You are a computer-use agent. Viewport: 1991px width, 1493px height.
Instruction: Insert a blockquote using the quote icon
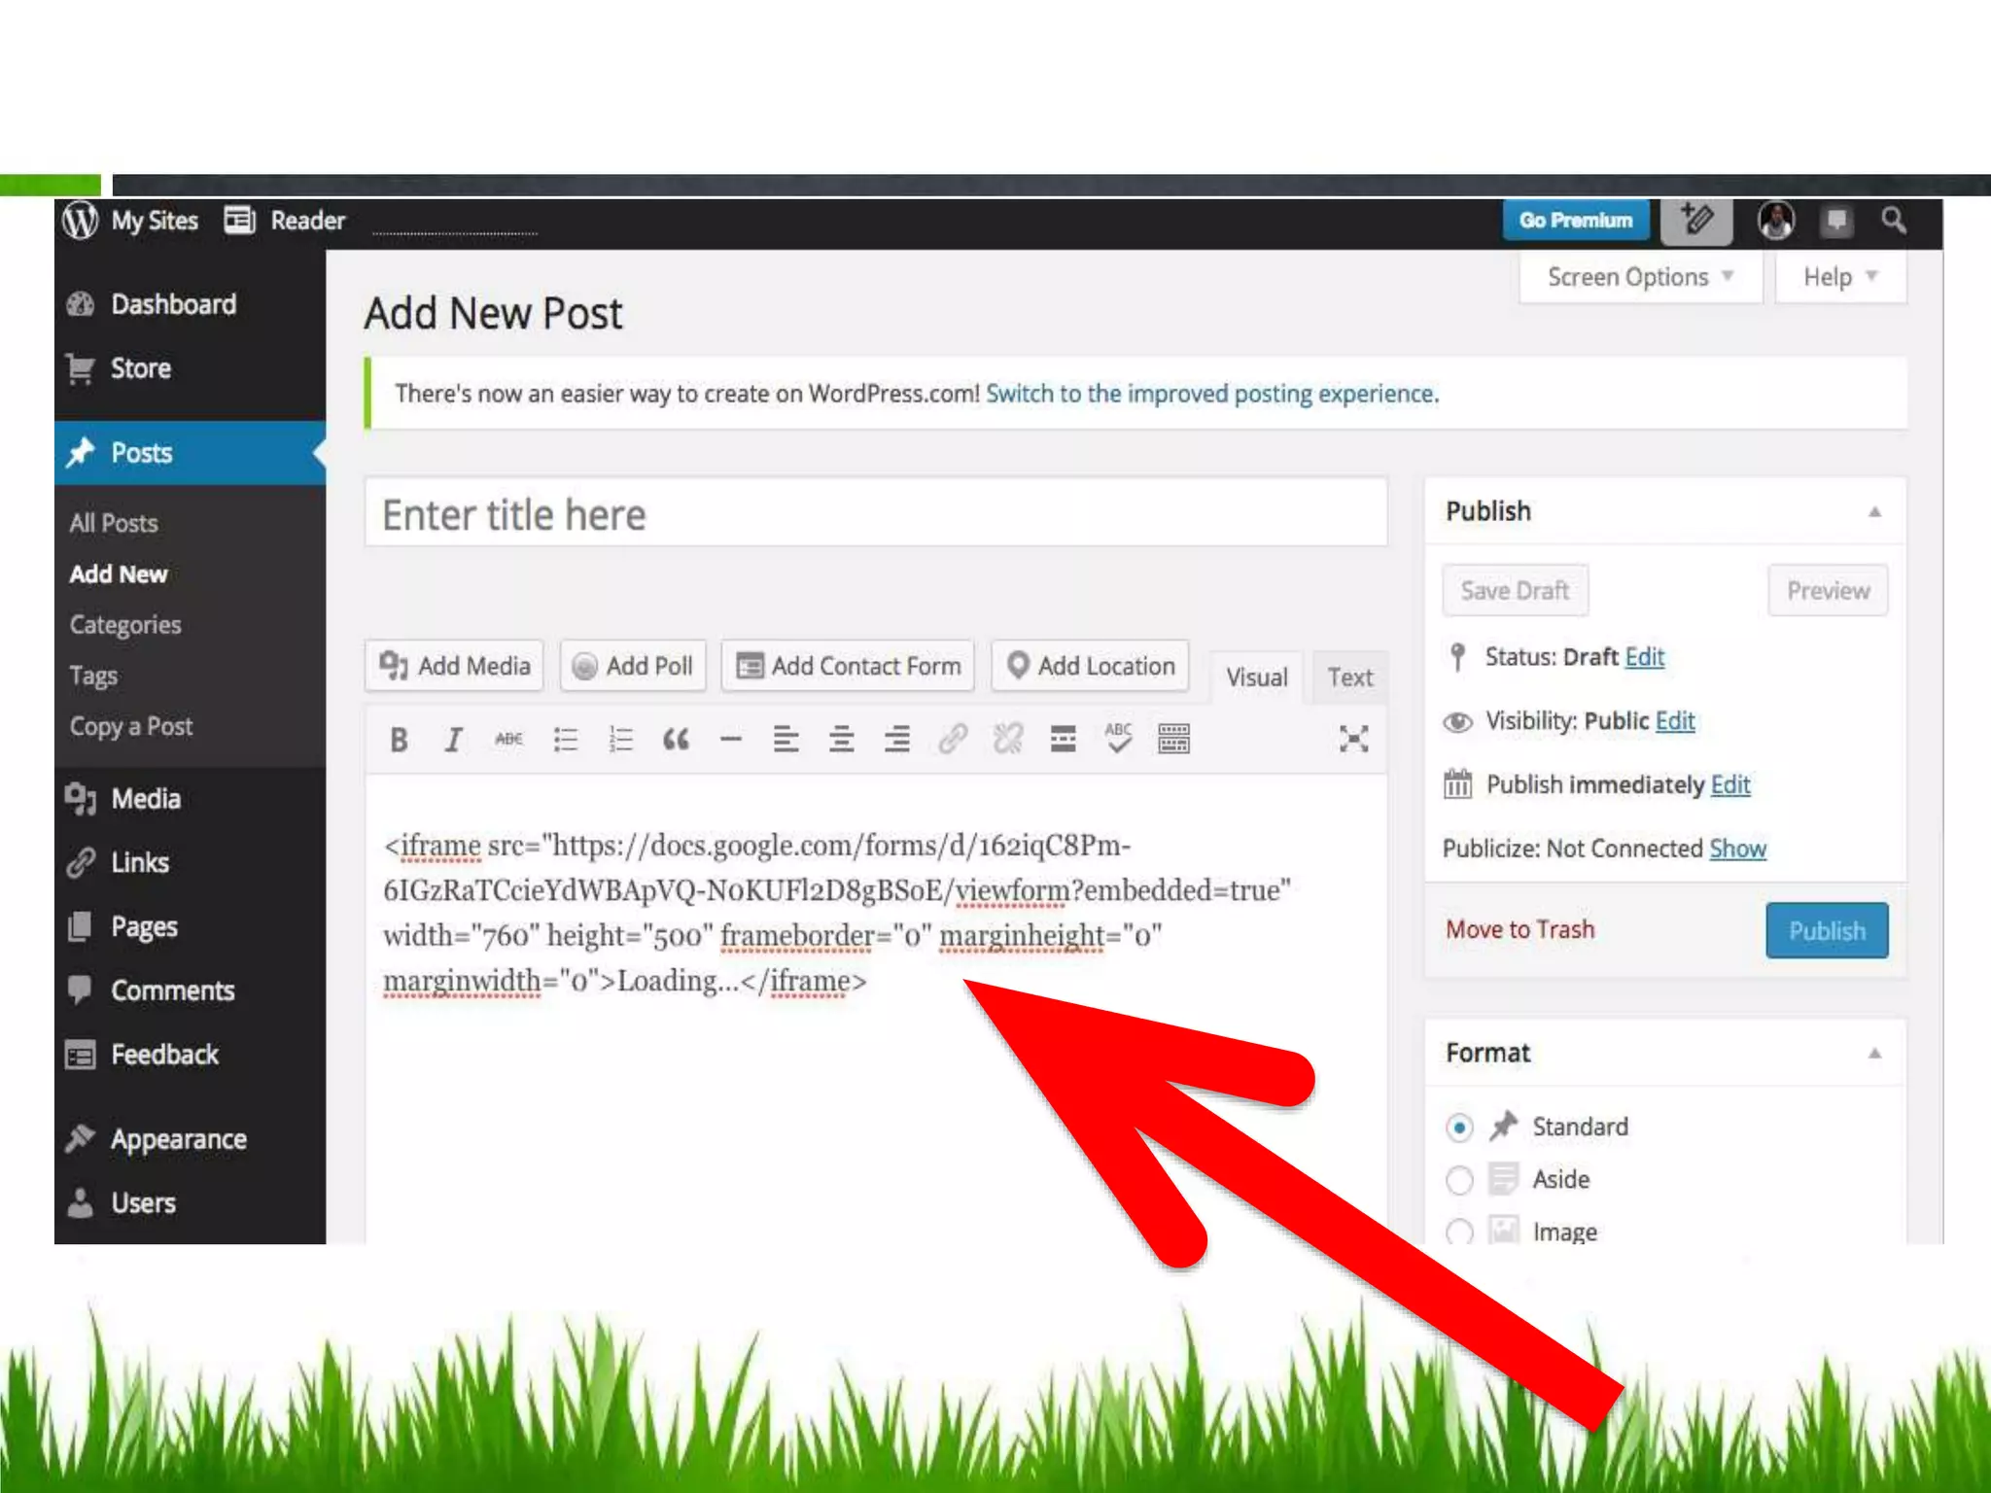pyautogui.click(x=676, y=740)
